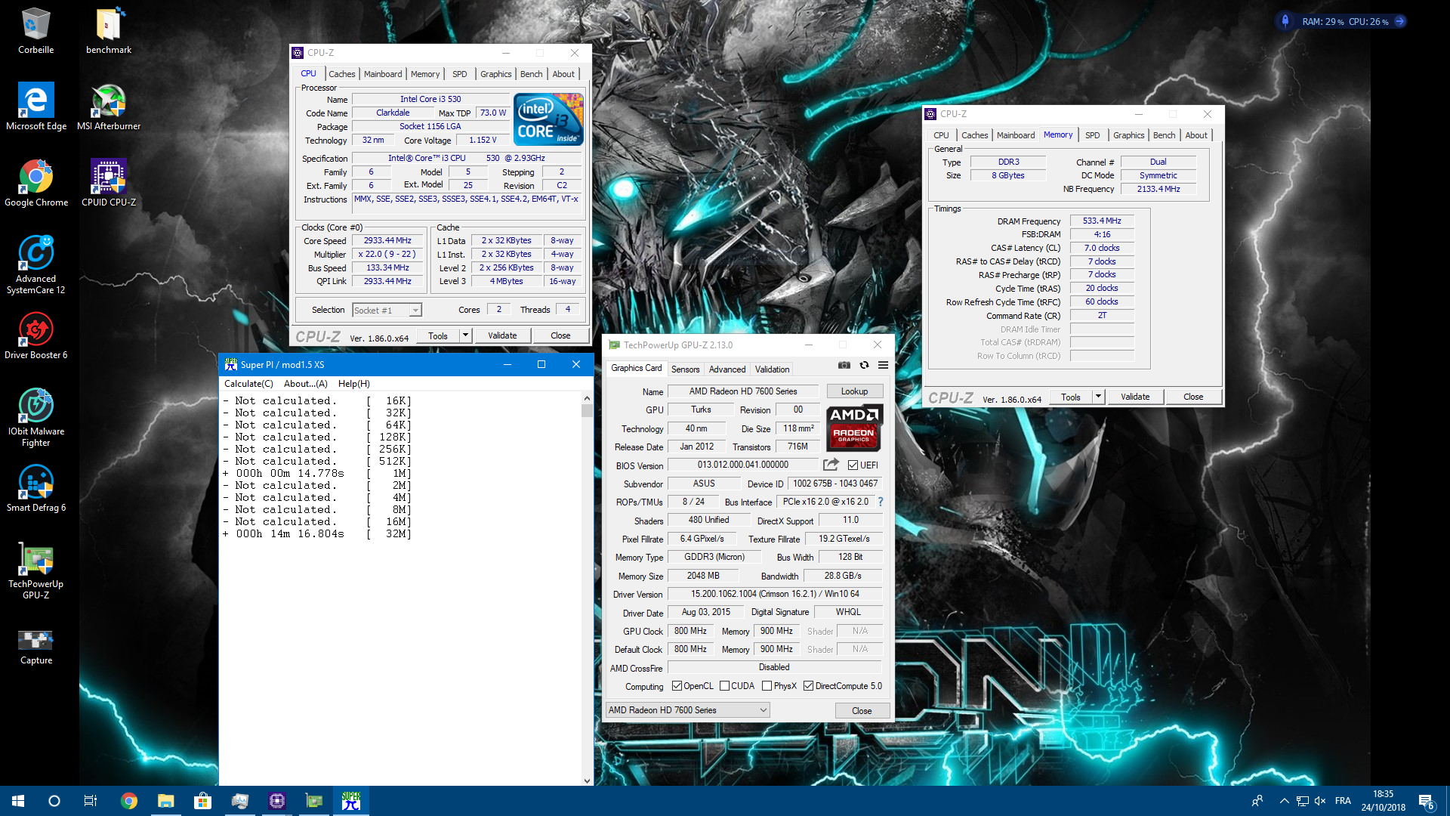1450x816 pixels.
Task: Open About tab in right CPU-Z window
Action: 1195,135
